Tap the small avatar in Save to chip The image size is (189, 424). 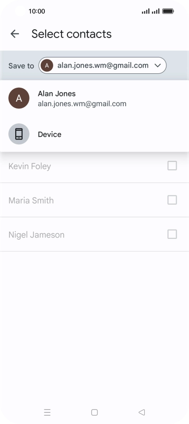(47, 65)
